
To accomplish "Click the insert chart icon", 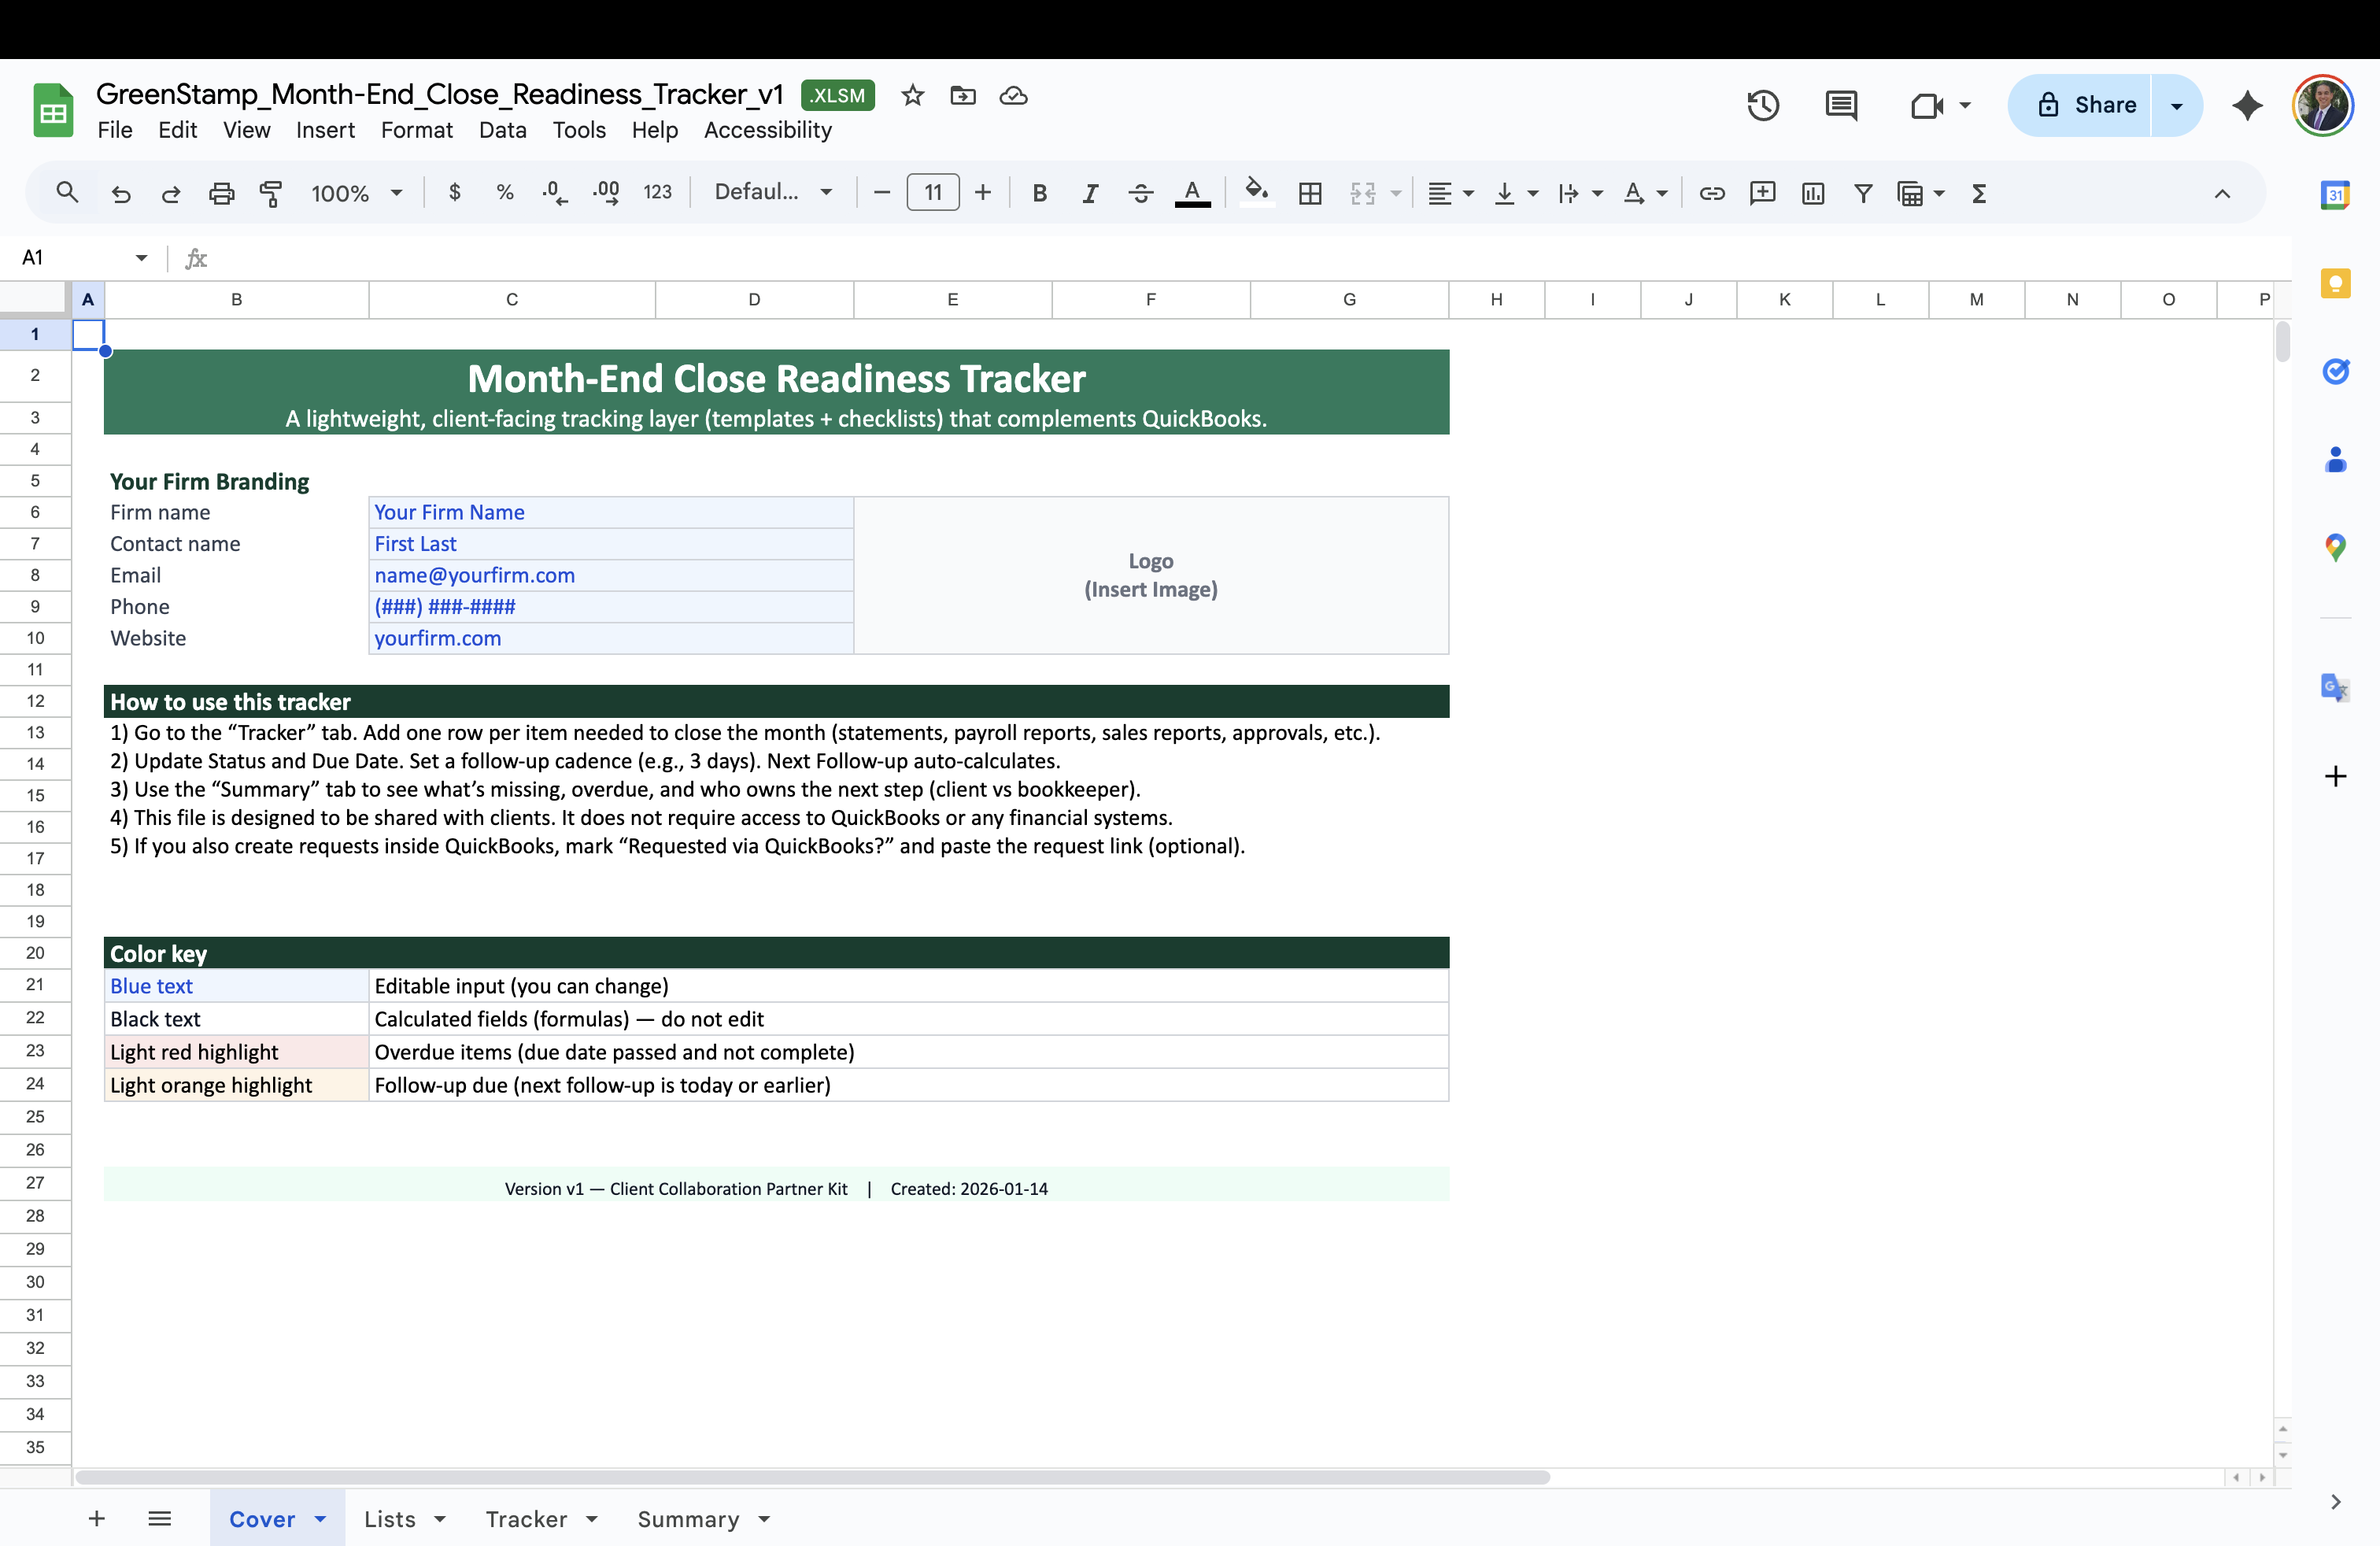I will pos(1813,193).
